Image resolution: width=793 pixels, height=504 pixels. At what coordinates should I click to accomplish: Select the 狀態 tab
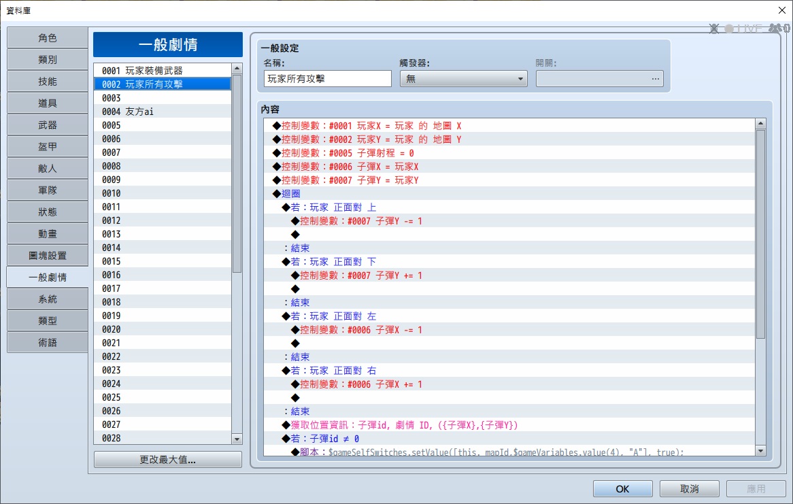pos(48,212)
